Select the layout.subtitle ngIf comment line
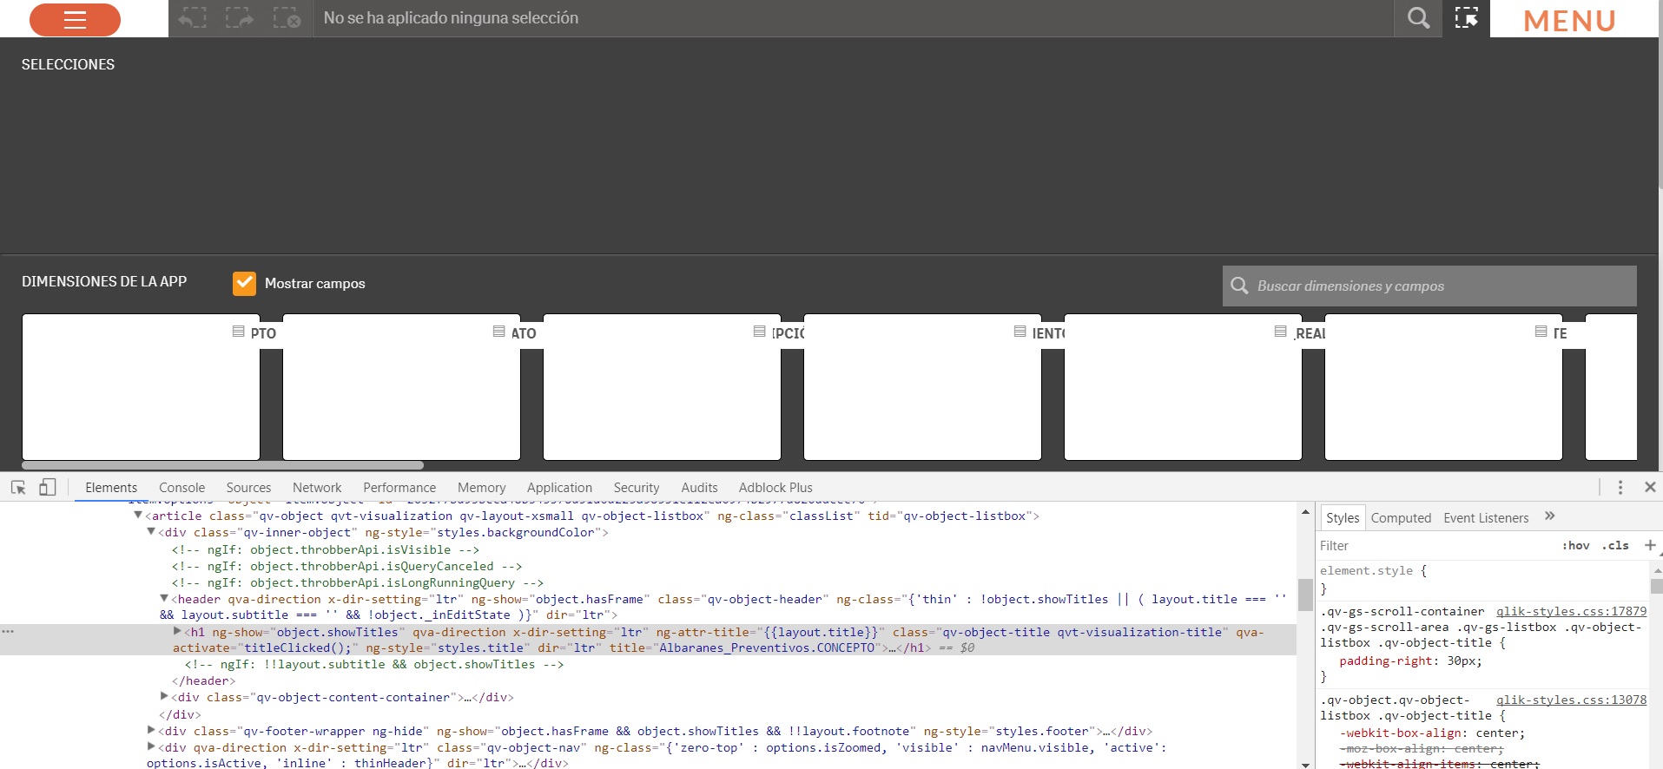Image resolution: width=1663 pixels, height=769 pixels. click(374, 664)
